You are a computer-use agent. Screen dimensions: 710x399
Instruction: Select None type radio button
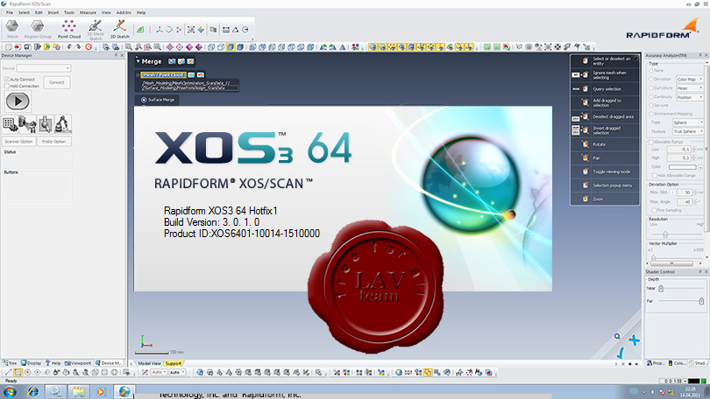651,71
